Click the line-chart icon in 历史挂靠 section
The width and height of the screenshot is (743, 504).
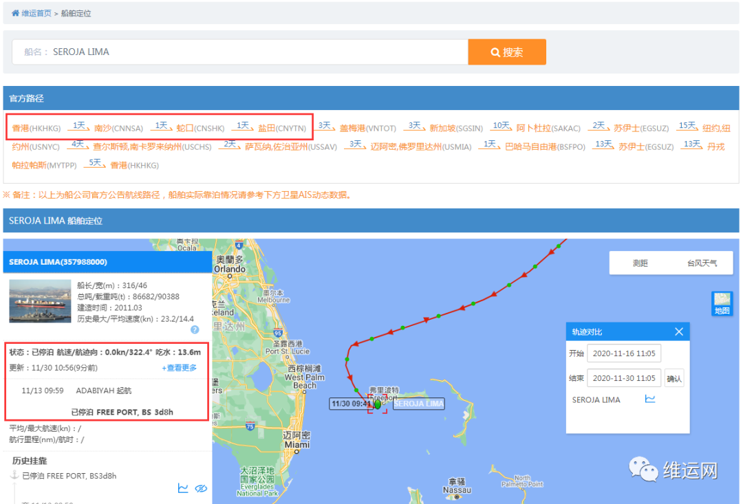(x=183, y=488)
